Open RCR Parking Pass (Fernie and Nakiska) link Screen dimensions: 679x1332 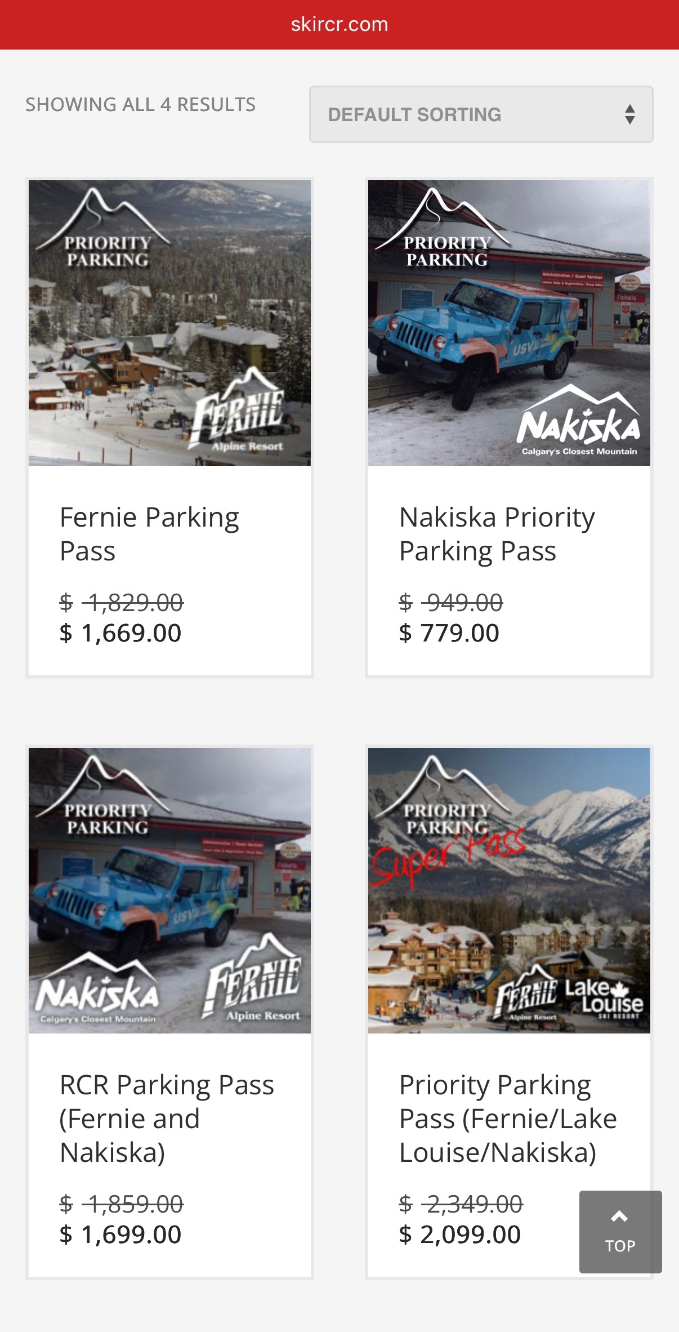coord(167,1119)
